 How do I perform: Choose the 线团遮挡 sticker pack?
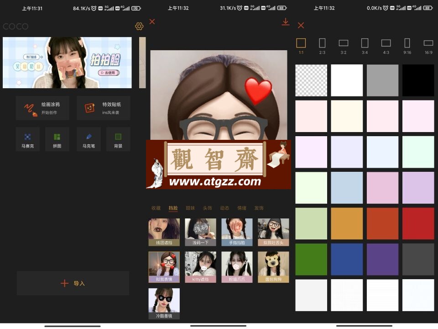[x=164, y=232]
